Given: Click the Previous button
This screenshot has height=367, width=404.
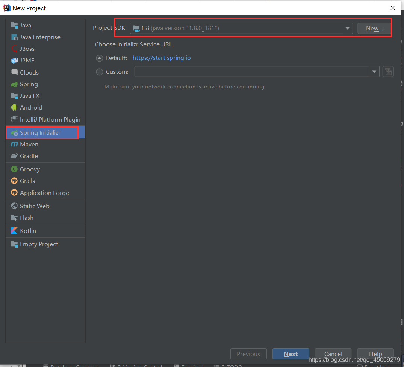Looking at the screenshot, I should (x=248, y=354).
